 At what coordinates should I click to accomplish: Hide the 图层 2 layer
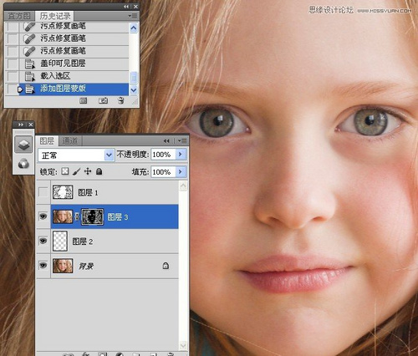pos(43,241)
